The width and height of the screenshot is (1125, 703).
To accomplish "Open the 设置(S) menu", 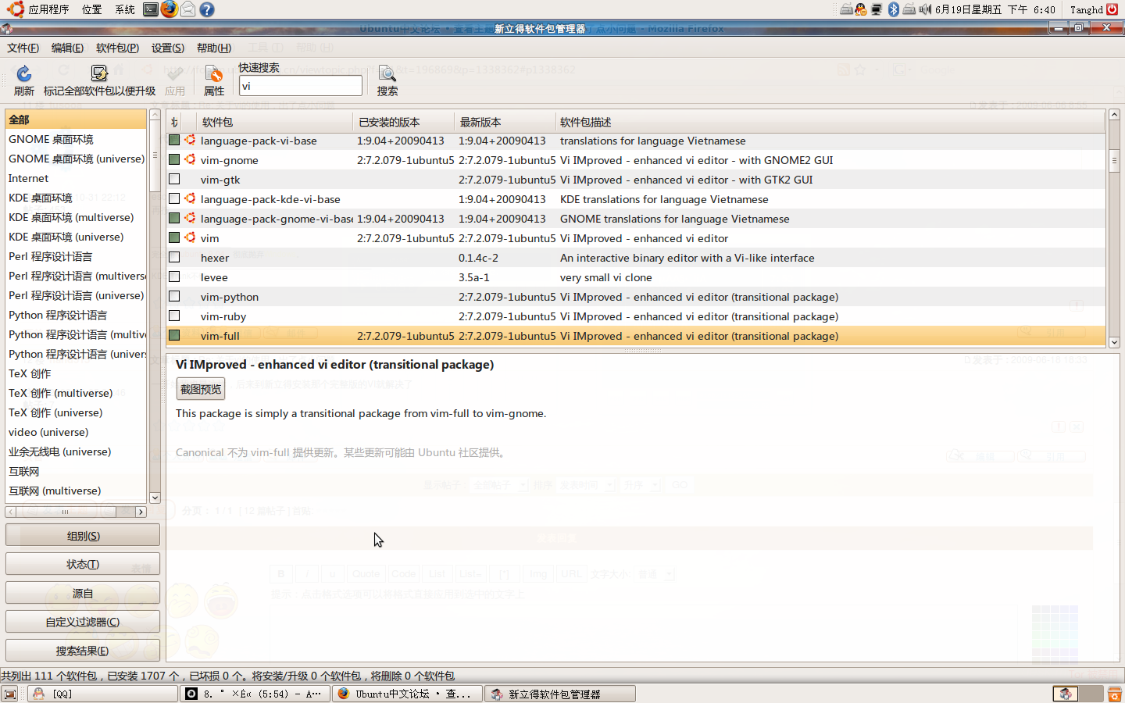I will [168, 48].
